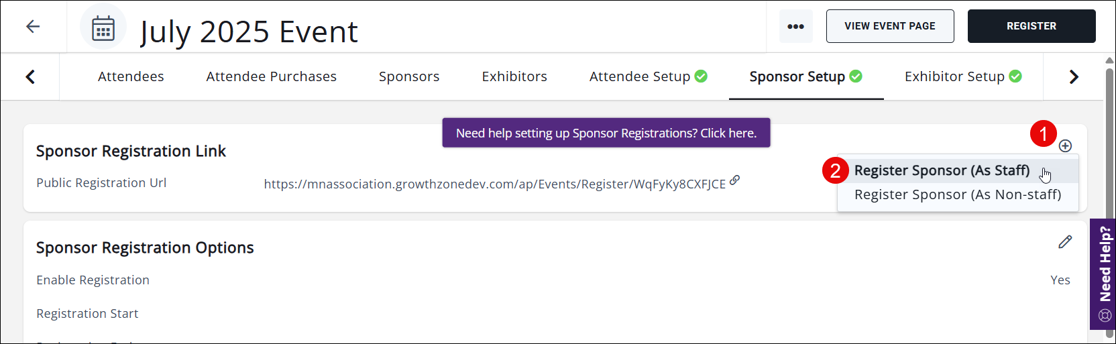The image size is (1116, 344).
Task: Click the back arrow icon
Action: [x=33, y=26]
